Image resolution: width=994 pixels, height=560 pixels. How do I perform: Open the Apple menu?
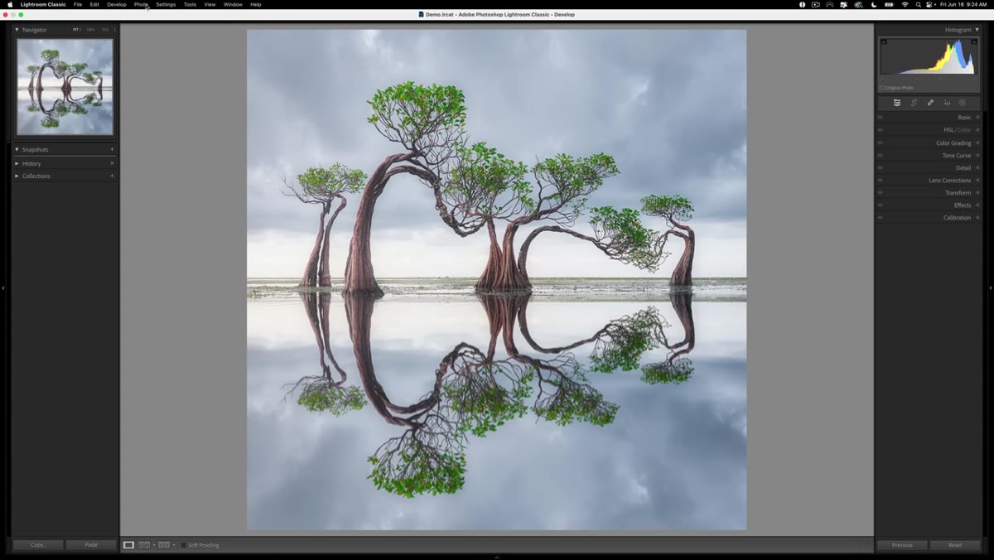coord(10,4)
